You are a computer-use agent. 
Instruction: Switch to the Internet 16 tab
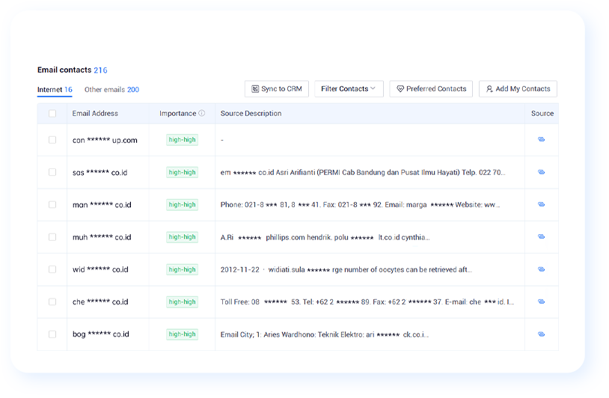[x=55, y=90]
